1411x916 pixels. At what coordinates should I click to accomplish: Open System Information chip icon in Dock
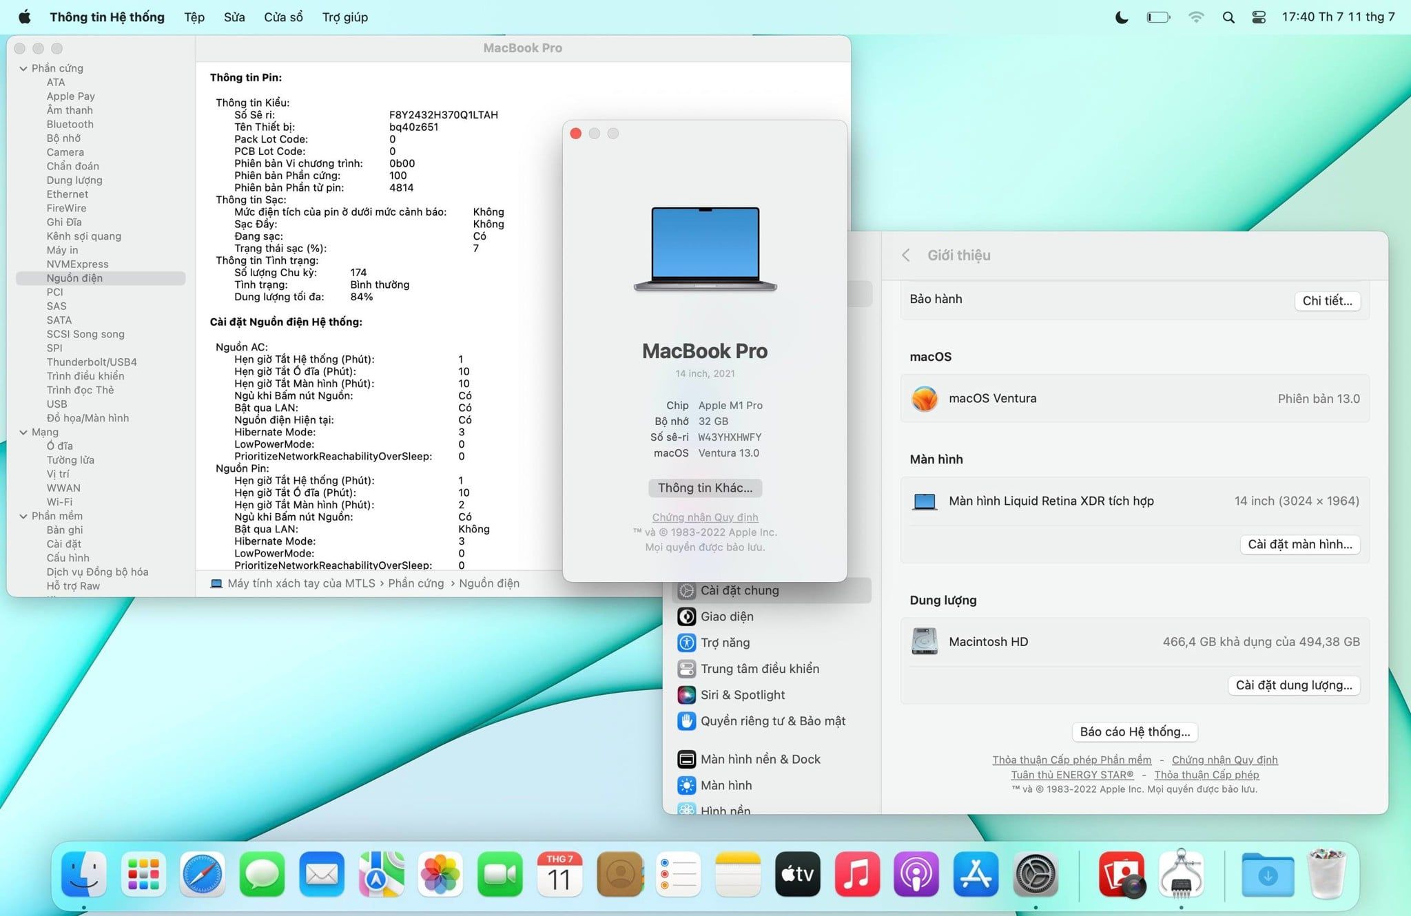[1181, 874]
